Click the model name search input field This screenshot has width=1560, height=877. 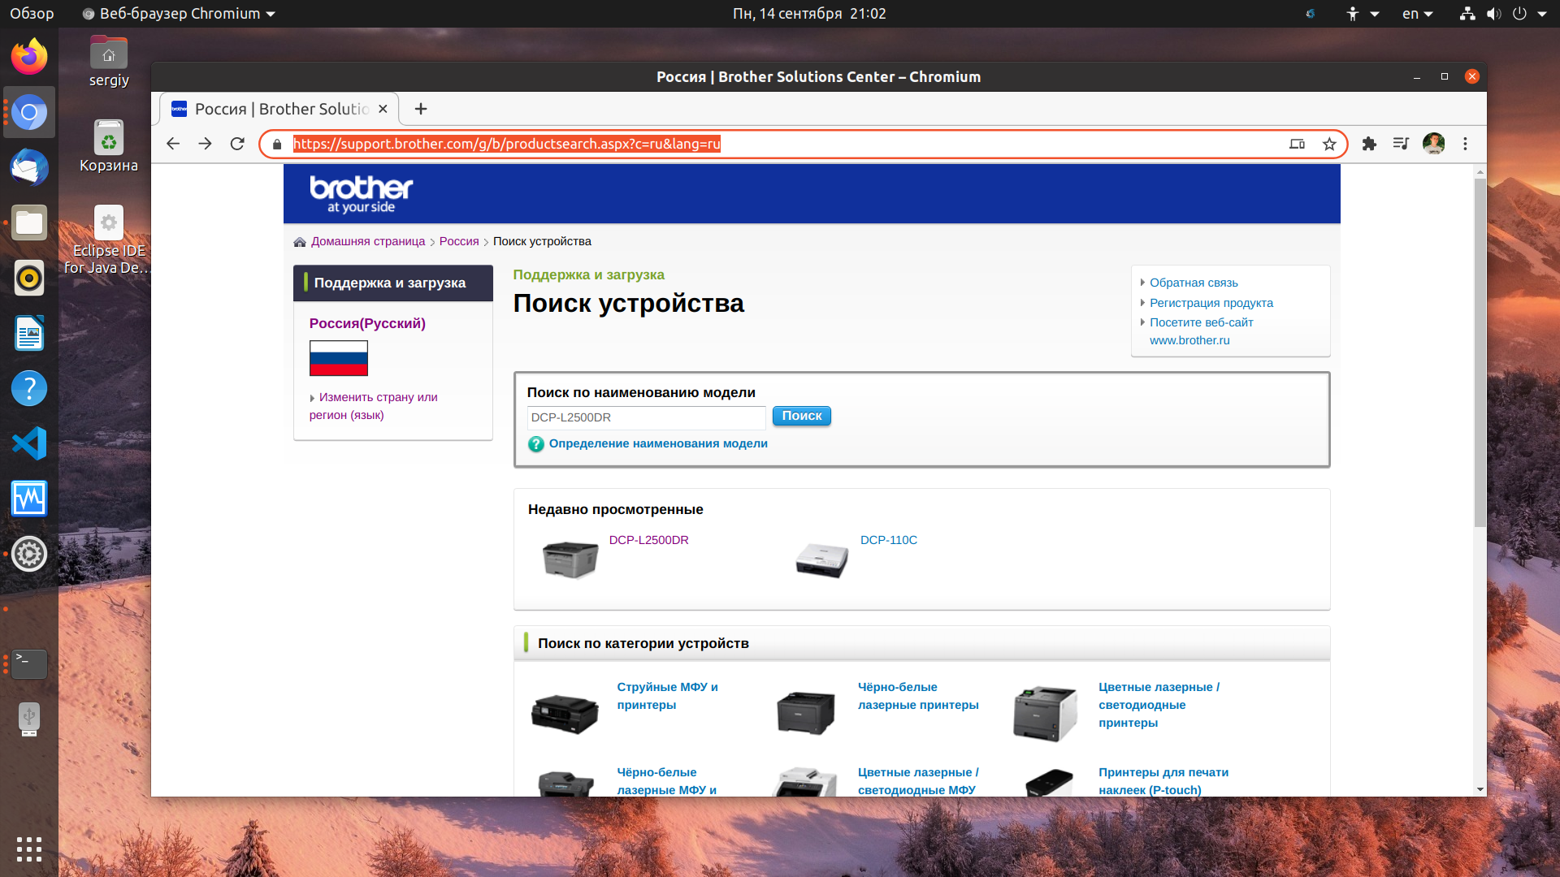[x=646, y=417]
